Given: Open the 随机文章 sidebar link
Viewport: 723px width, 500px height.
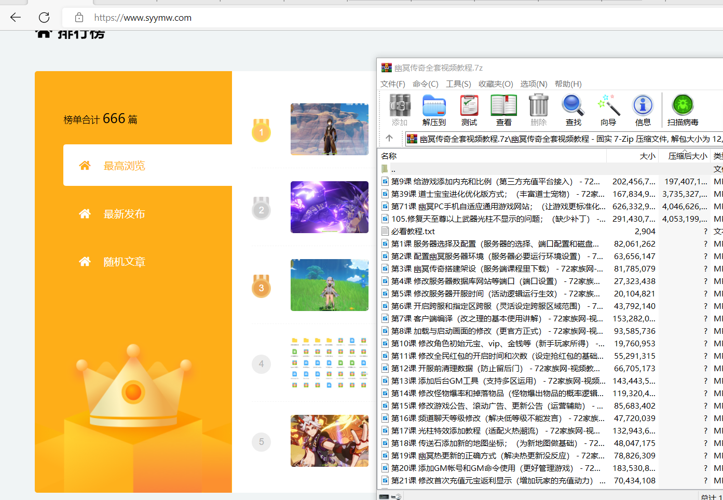Looking at the screenshot, I should (124, 262).
